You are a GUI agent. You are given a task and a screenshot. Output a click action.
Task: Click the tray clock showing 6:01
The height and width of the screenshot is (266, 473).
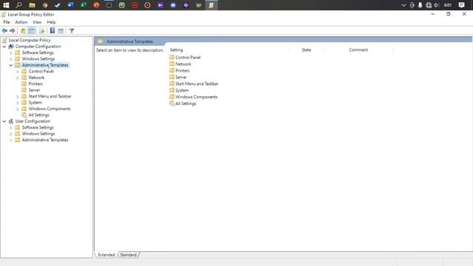click(448, 5)
